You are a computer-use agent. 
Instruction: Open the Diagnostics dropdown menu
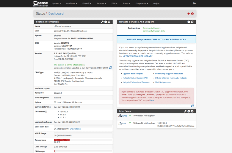[142, 3]
